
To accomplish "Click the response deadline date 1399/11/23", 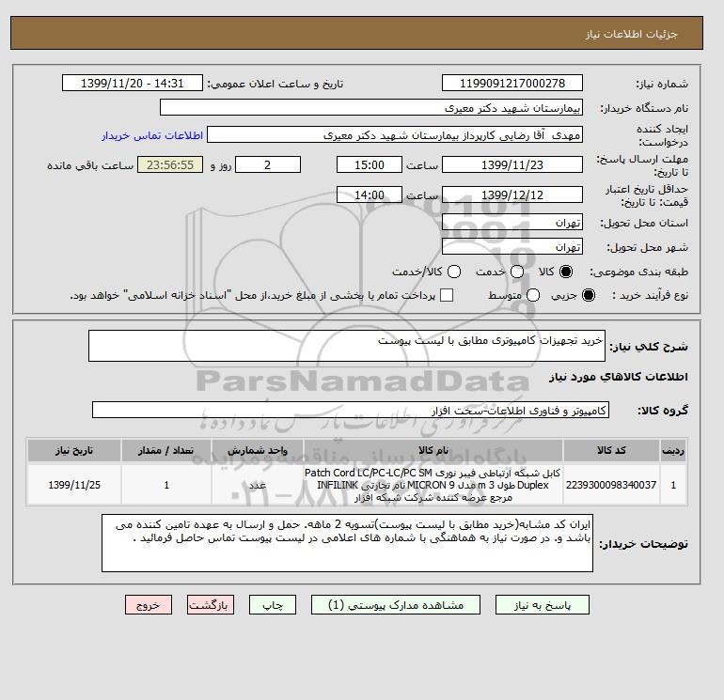I will point(512,164).
